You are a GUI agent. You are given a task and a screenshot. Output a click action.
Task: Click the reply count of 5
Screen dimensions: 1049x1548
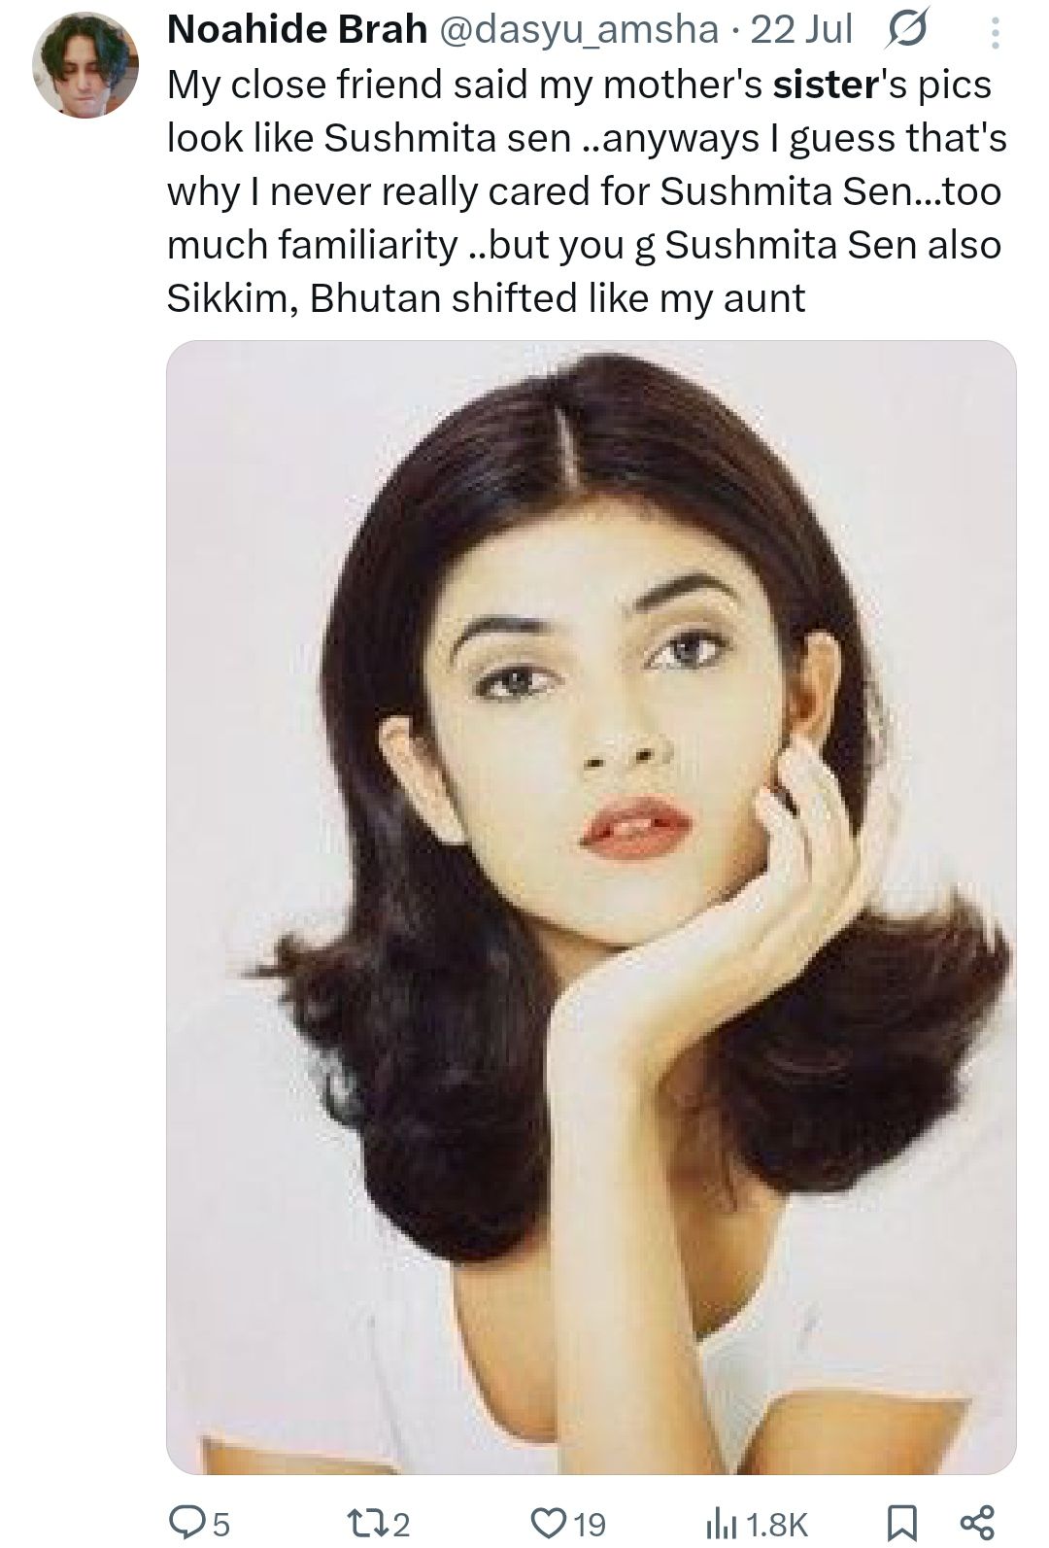[x=221, y=1524]
